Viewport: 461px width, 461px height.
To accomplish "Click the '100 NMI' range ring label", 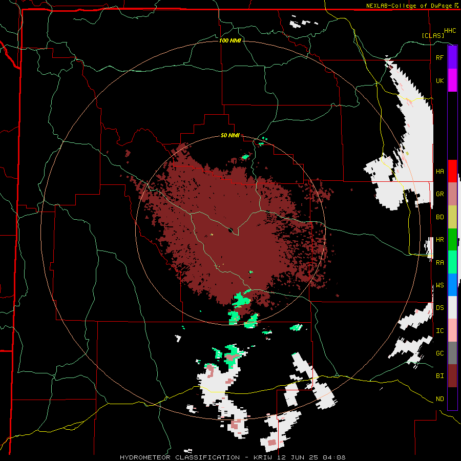I will pyautogui.click(x=230, y=40).
